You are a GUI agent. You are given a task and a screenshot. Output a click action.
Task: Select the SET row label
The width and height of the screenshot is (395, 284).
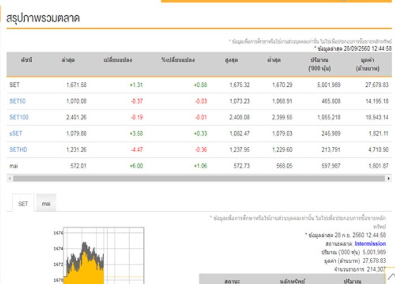pyautogui.click(x=14, y=85)
